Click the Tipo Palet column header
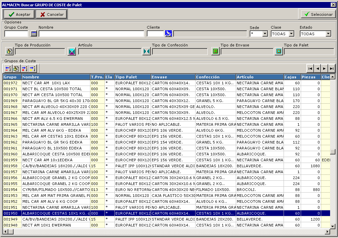The width and height of the screenshot is (338, 238). coord(133,77)
